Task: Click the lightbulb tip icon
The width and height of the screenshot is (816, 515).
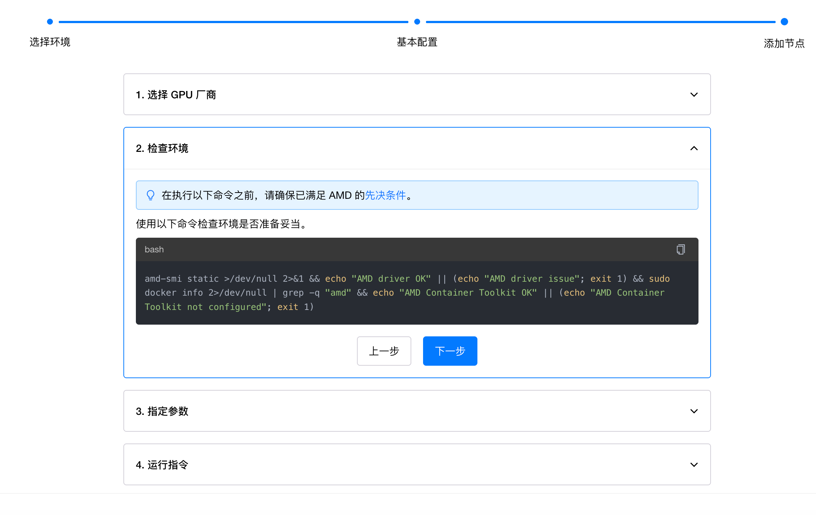Action: tap(151, 195)
